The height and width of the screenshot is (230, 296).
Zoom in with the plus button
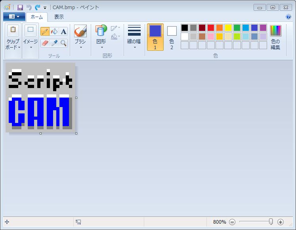[x=281, y=222]
